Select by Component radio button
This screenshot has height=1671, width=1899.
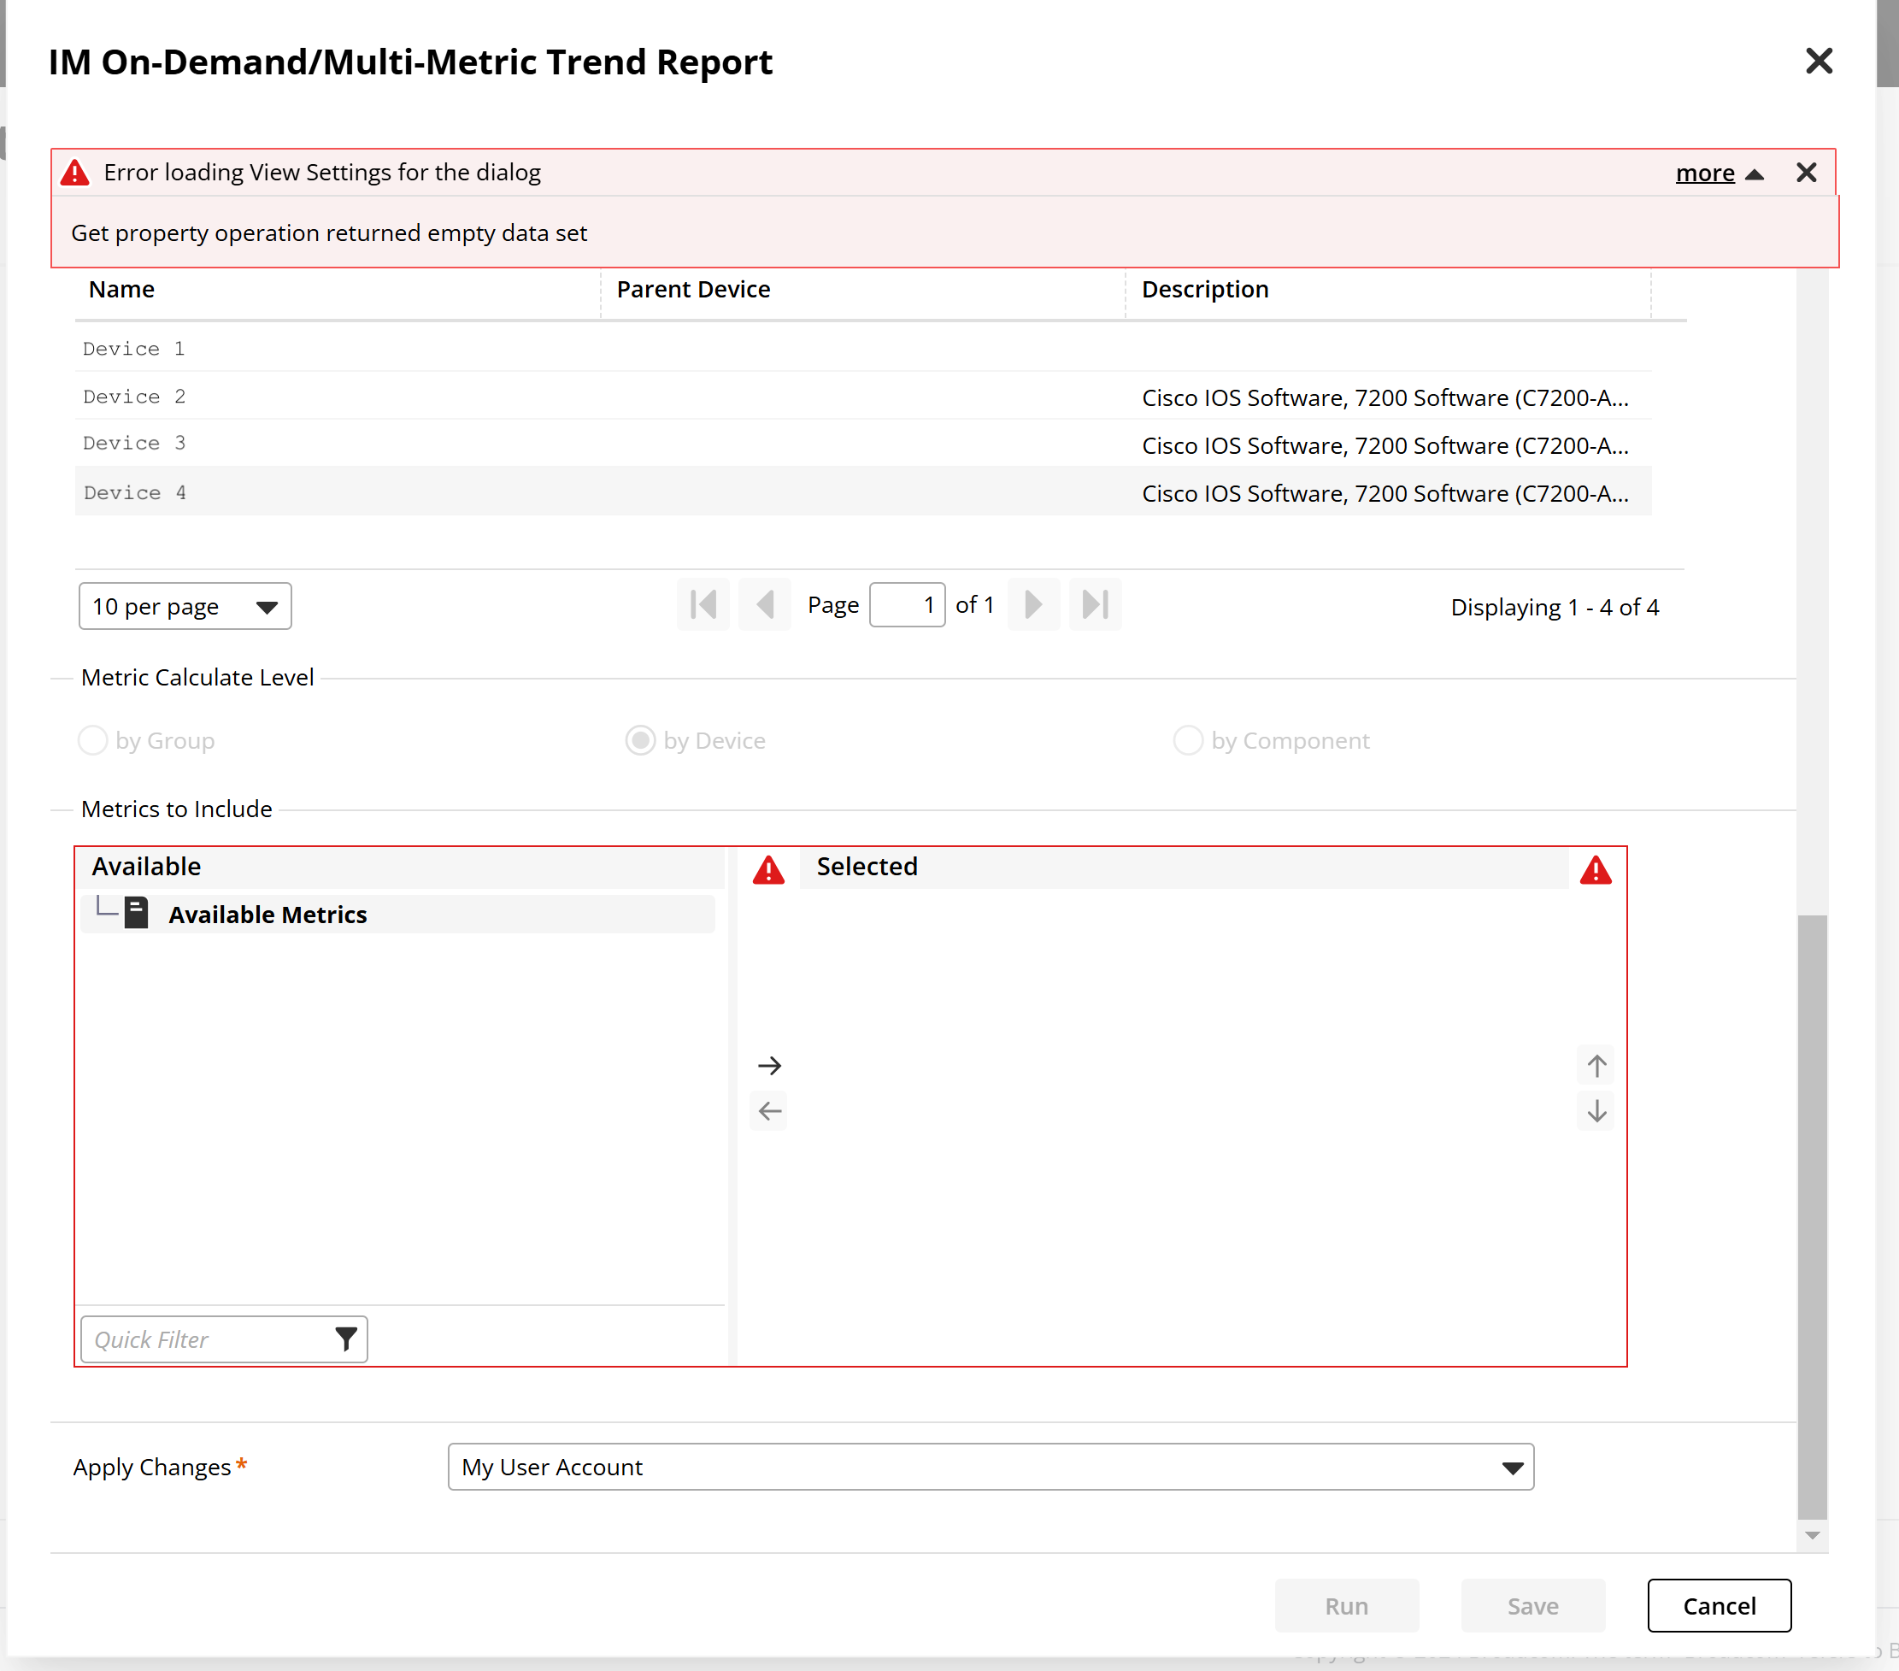coord(1187,741)
